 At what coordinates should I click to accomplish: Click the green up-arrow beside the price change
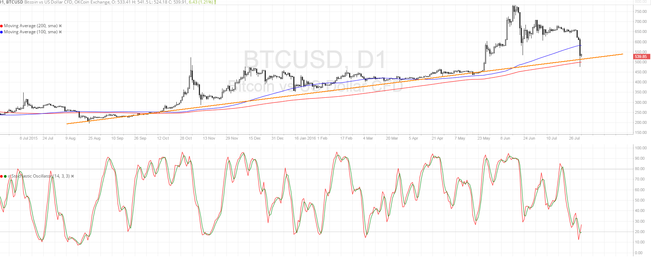coord(215,2)
